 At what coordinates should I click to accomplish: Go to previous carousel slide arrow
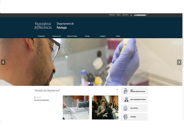pos(3,62)
